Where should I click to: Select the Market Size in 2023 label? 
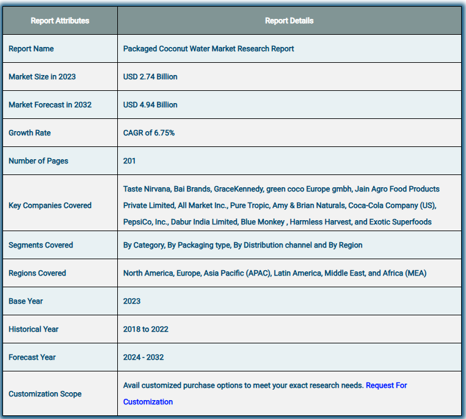(x=42, y=77)
